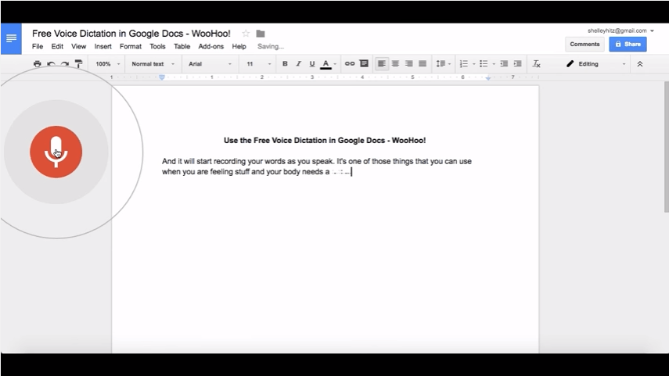This screenshot has width=669, height=376.
Task: Align text left
Action: pos(381,64)
